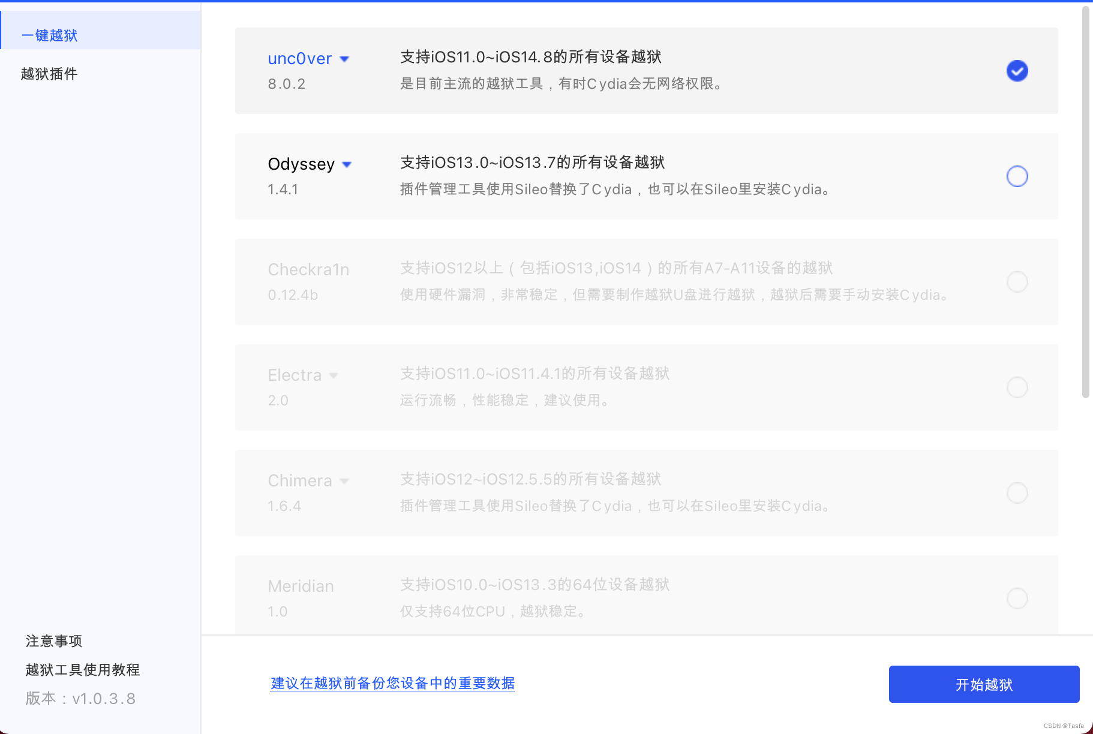Click the Checkra1n tool name
Screen dimensions: 1093x734
coord(308,269)
